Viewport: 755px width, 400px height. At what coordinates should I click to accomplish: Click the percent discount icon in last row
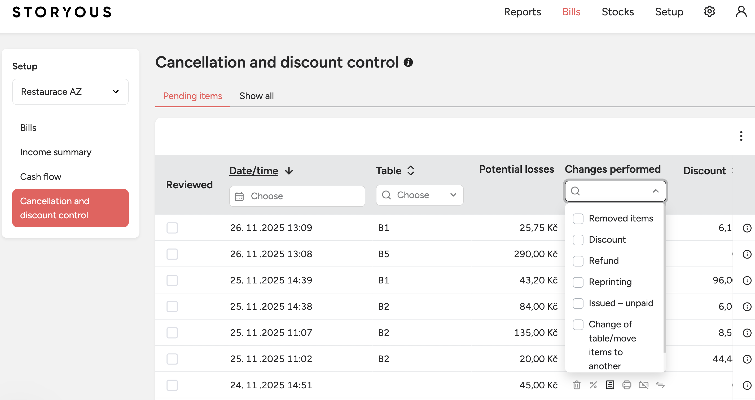click(593, 385)
